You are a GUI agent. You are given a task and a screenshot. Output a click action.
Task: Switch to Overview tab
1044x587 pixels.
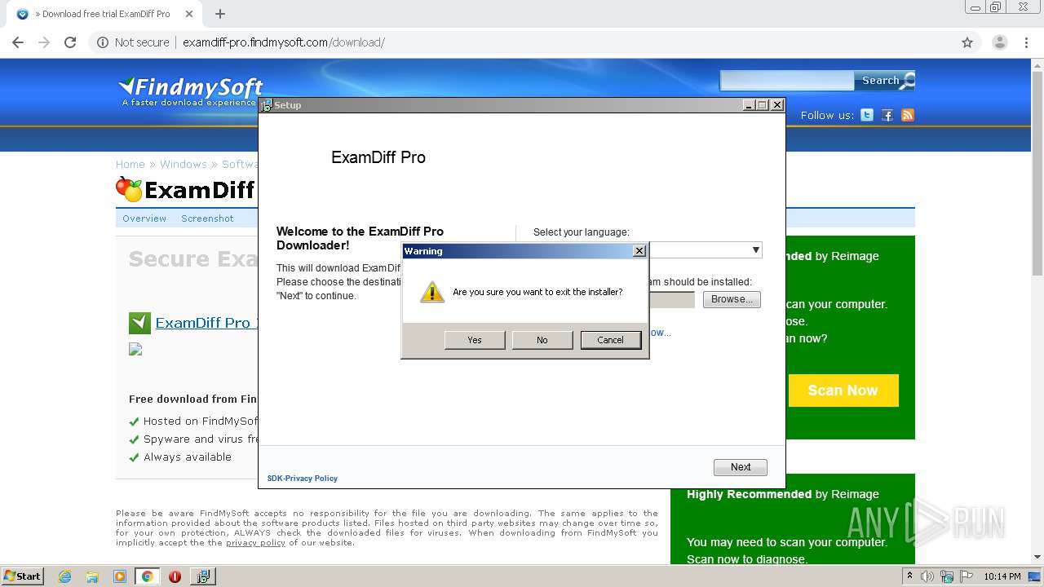pos(144,218)
